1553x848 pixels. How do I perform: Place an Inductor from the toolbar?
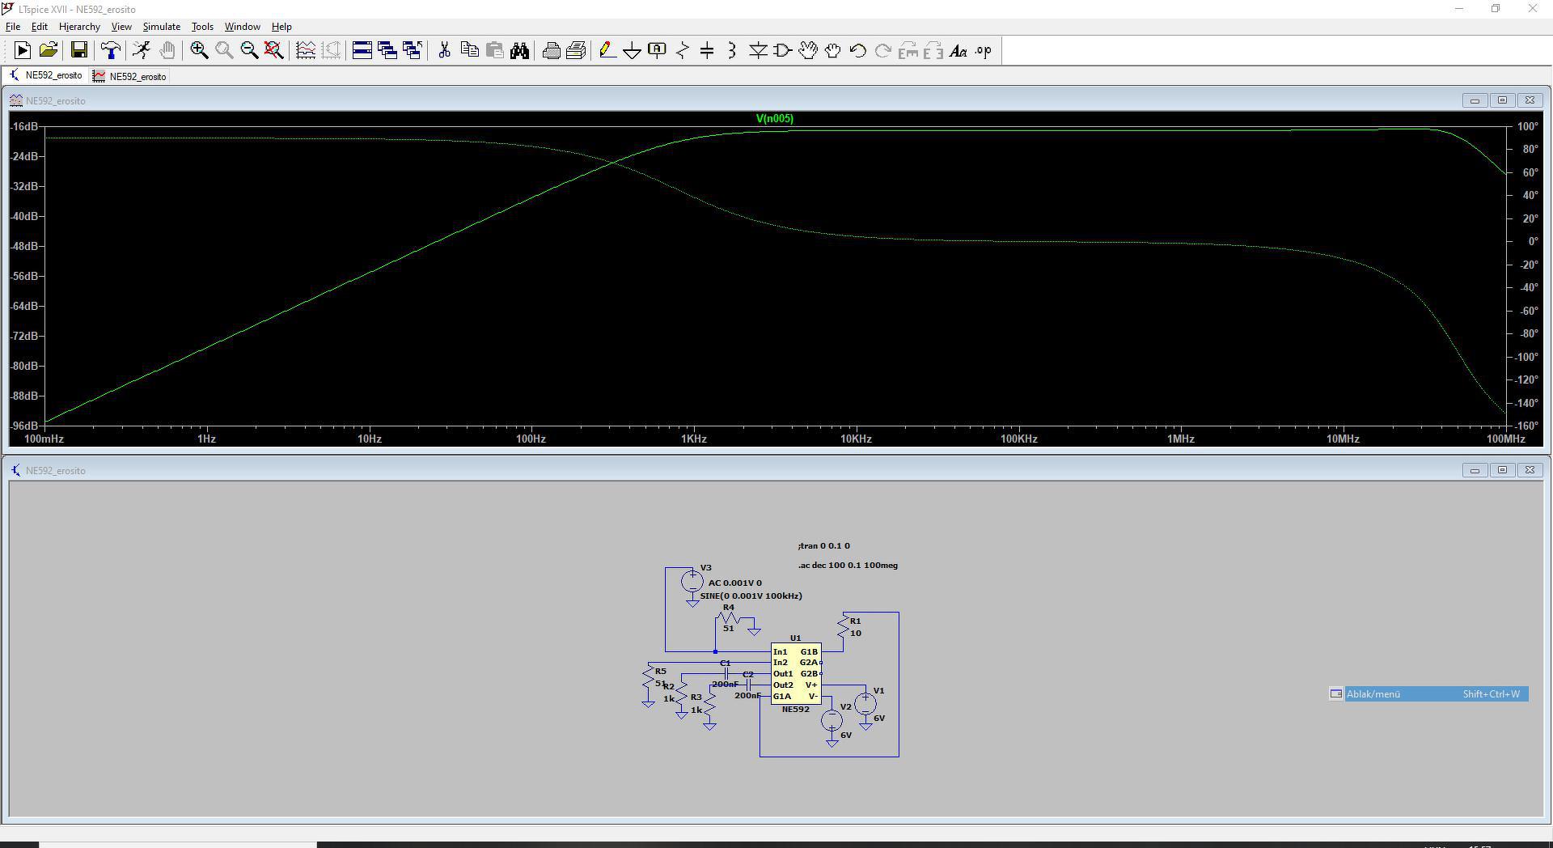point(732,50)
